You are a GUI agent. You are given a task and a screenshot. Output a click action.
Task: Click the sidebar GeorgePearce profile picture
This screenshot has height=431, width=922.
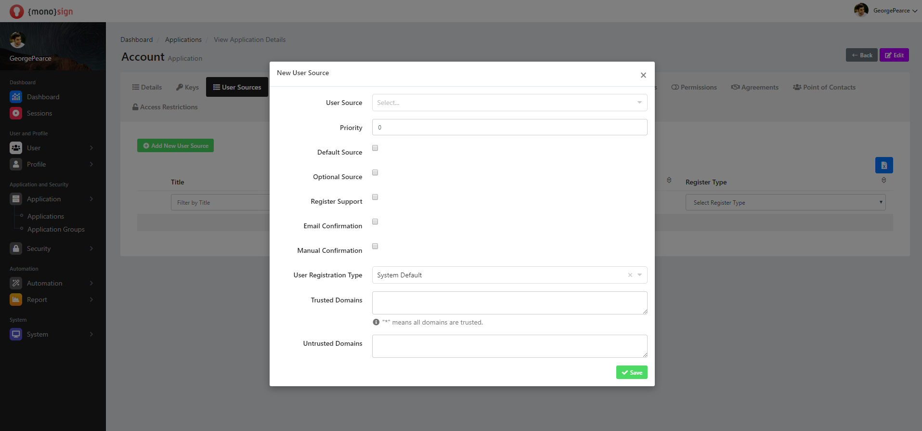point(18,39)
